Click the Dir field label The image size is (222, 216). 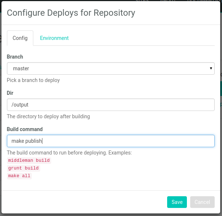coord(10,93)
